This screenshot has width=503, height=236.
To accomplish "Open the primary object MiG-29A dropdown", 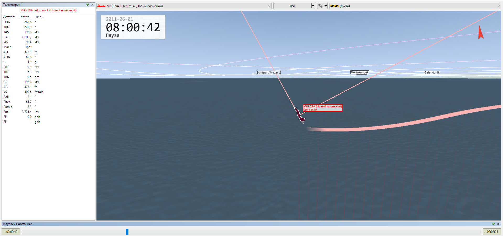I will [x=184, y=6].
